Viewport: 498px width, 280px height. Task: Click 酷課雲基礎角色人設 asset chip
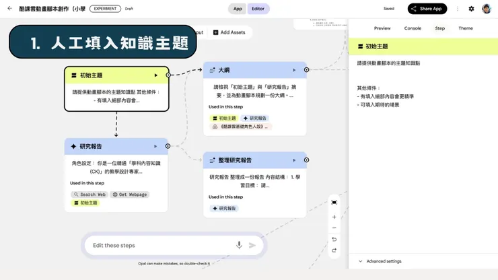coord(241,127)
